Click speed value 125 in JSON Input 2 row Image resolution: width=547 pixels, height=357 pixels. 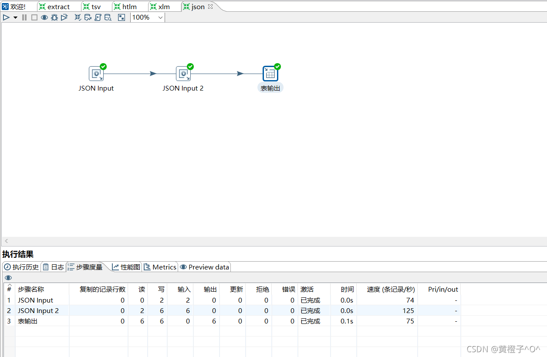click(x=409, y=310)
